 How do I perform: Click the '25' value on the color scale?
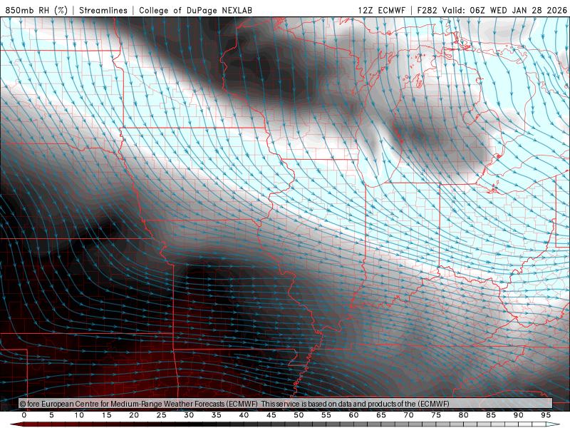click(162, 415)
